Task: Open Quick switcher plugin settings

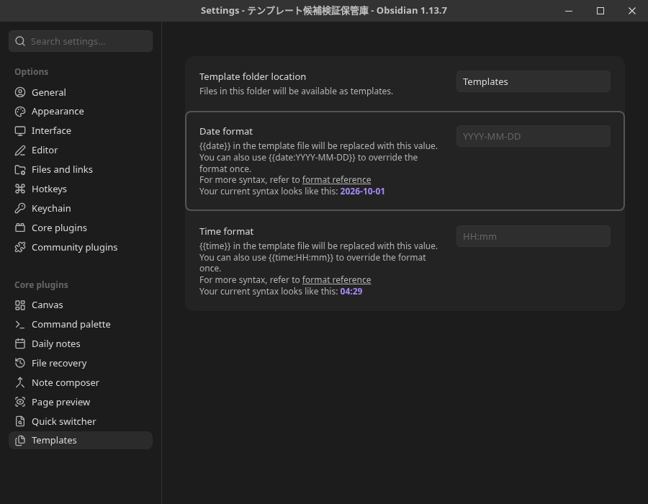Action: point(81,422)
